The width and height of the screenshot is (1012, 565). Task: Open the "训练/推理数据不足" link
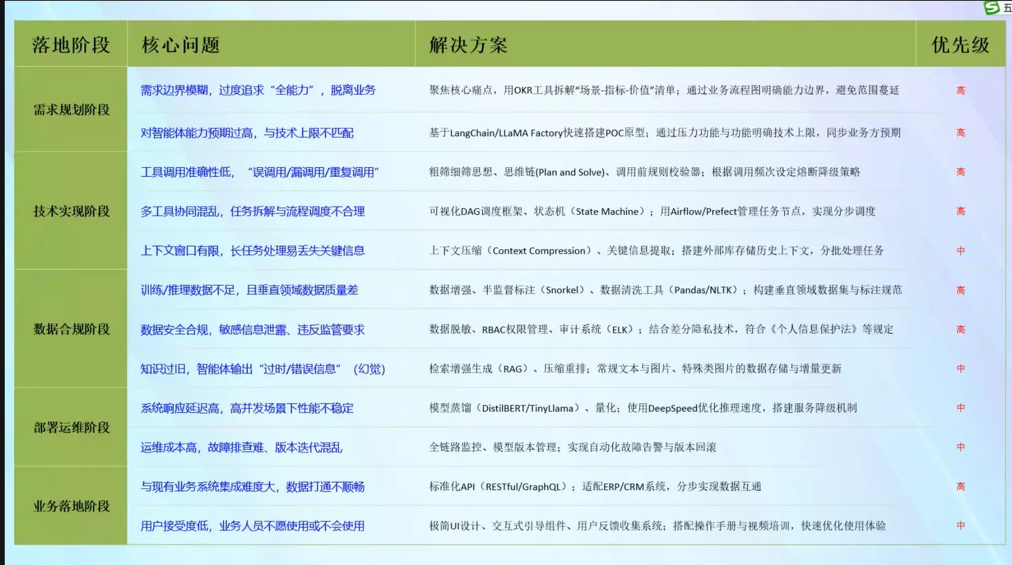[247, 290]
